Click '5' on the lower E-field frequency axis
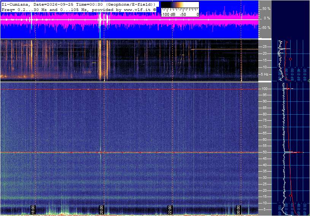The image size is (310, 216). tap(265, 210)
